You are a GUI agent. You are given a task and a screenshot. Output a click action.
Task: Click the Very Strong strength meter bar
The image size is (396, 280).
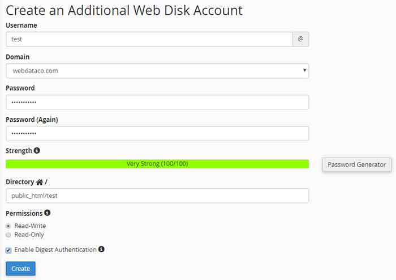point(157,164)
